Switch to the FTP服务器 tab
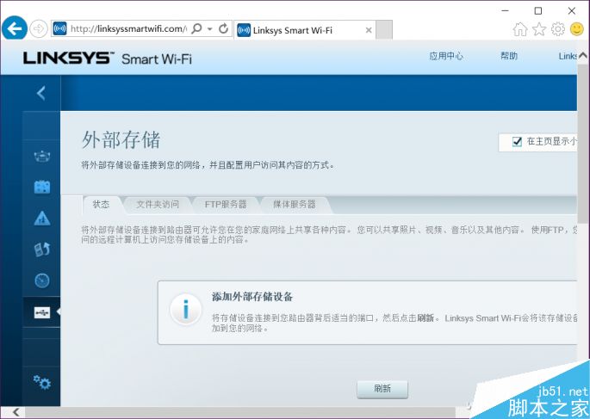The width and height of the screenshot is (590, 419). [x=226, y=205]
